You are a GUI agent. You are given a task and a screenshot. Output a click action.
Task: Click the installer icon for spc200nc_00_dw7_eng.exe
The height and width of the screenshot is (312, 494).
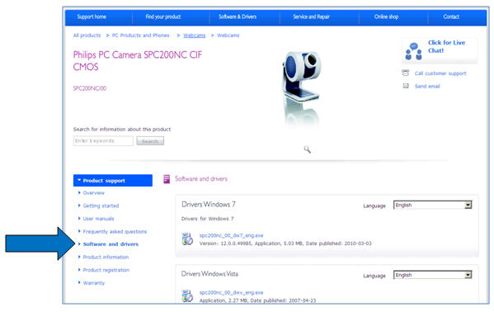pyautogui.click(x=187, y=239)
